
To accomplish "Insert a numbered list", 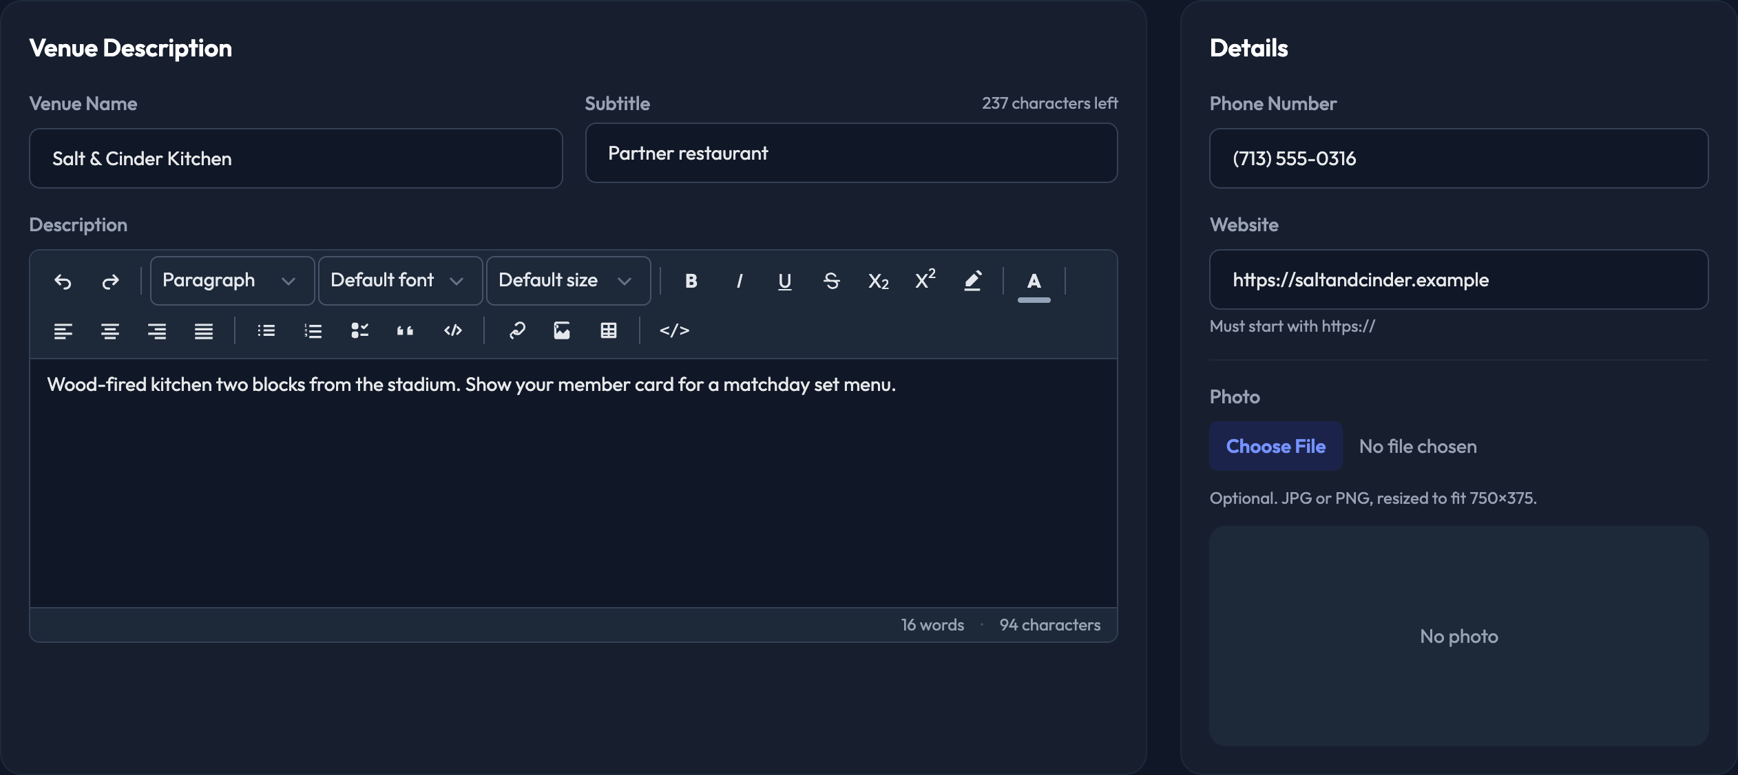I will click(313, 330).
